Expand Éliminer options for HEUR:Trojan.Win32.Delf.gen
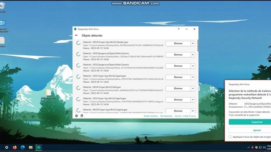271x152 pixels. (193, 88)
